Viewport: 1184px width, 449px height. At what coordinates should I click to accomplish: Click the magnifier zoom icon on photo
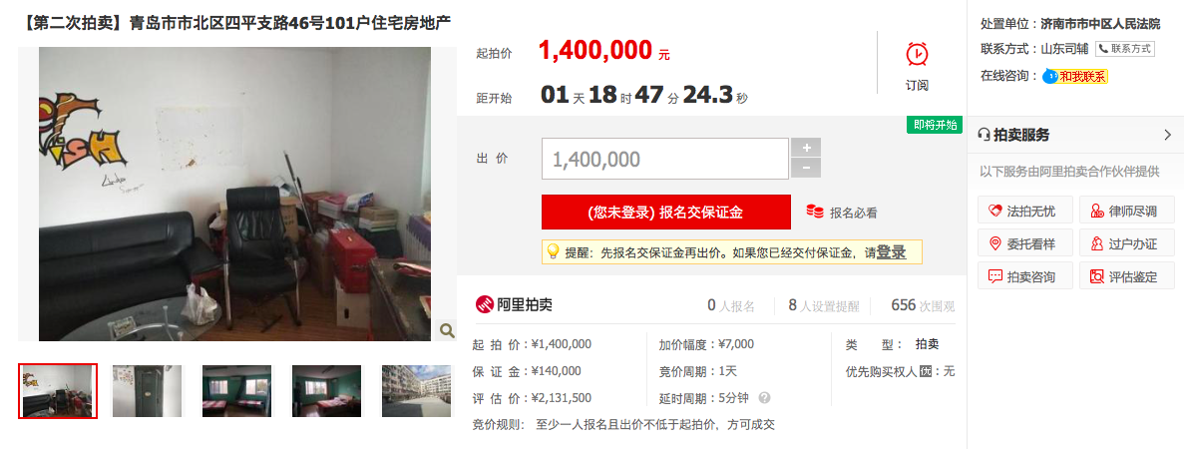pos(446,330)
